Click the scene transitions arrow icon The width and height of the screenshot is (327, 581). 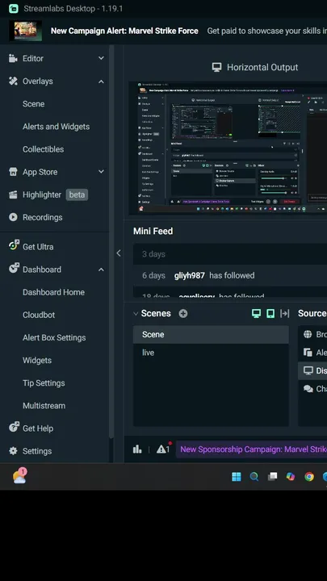(x=285, y=313)
